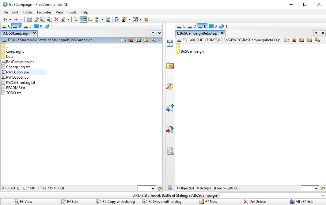The height and width of the screenshot is (205, 326).
Task: Select drive E in left panel
Action: pyautogui.click(x=28, y=26)
